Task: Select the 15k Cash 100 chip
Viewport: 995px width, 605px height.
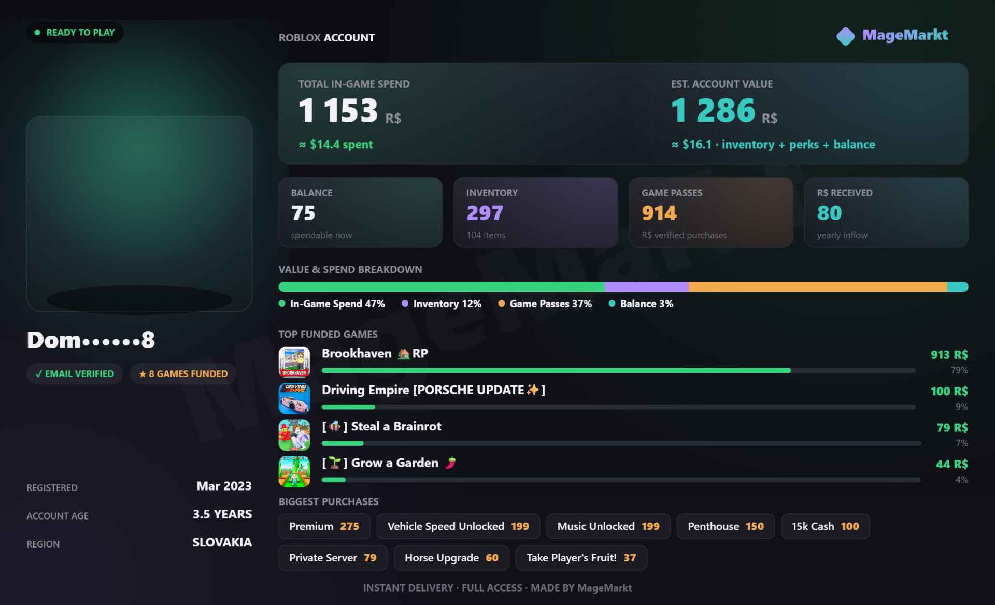Action: pos(826,526)
